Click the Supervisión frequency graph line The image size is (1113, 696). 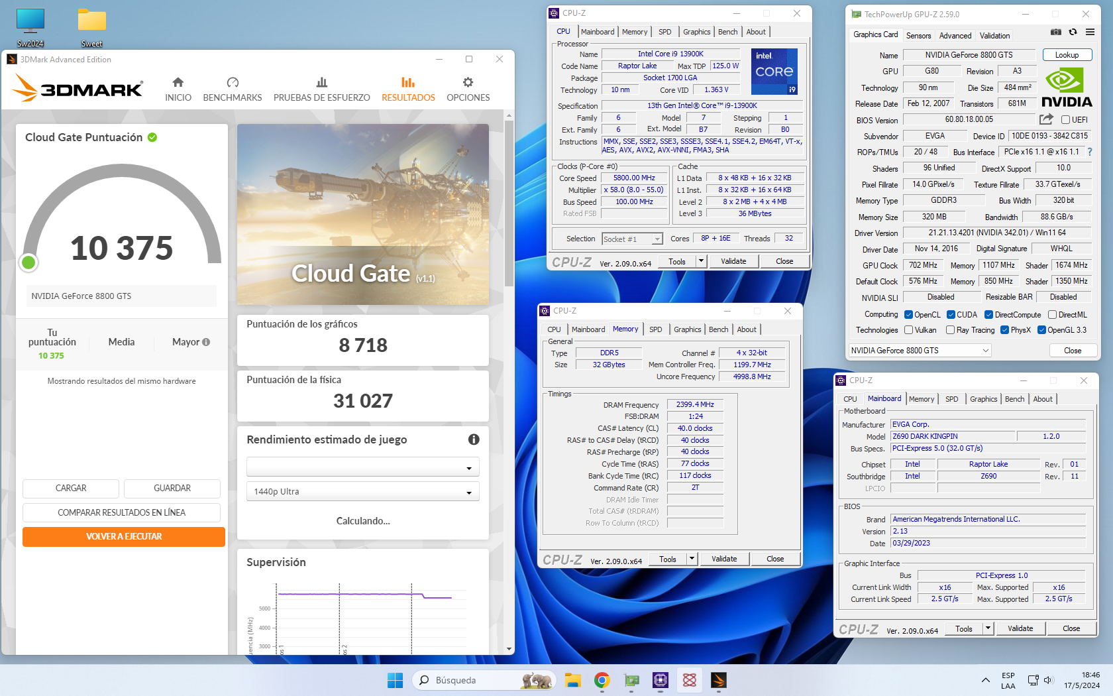pyautogui.click(x=364, y=595)
